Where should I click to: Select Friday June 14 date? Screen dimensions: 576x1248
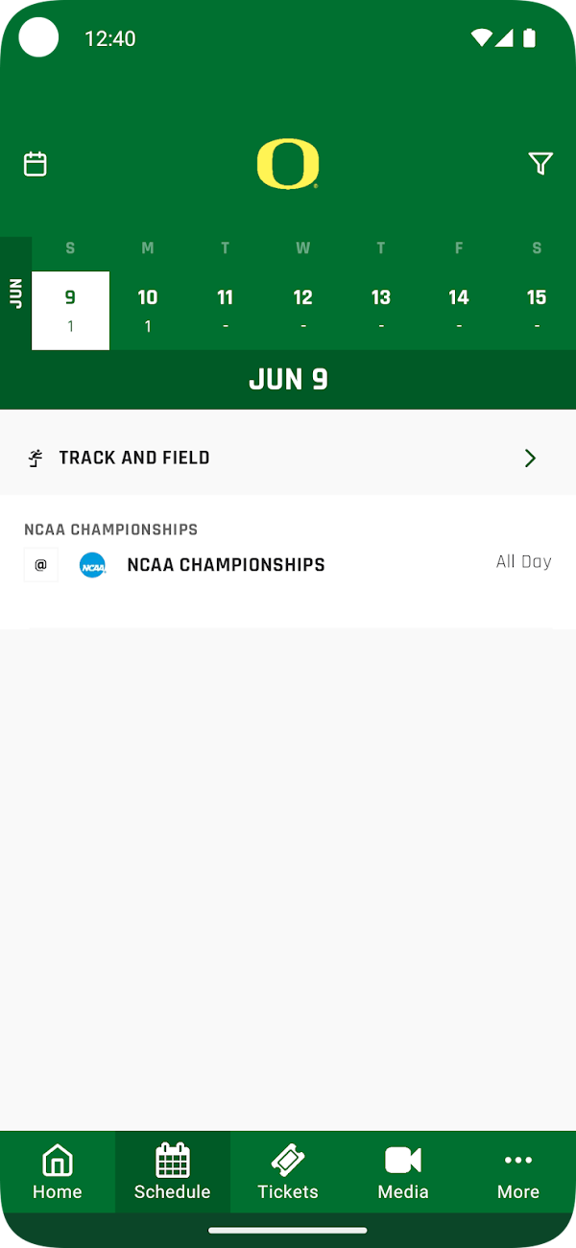[x=459, y=311]
